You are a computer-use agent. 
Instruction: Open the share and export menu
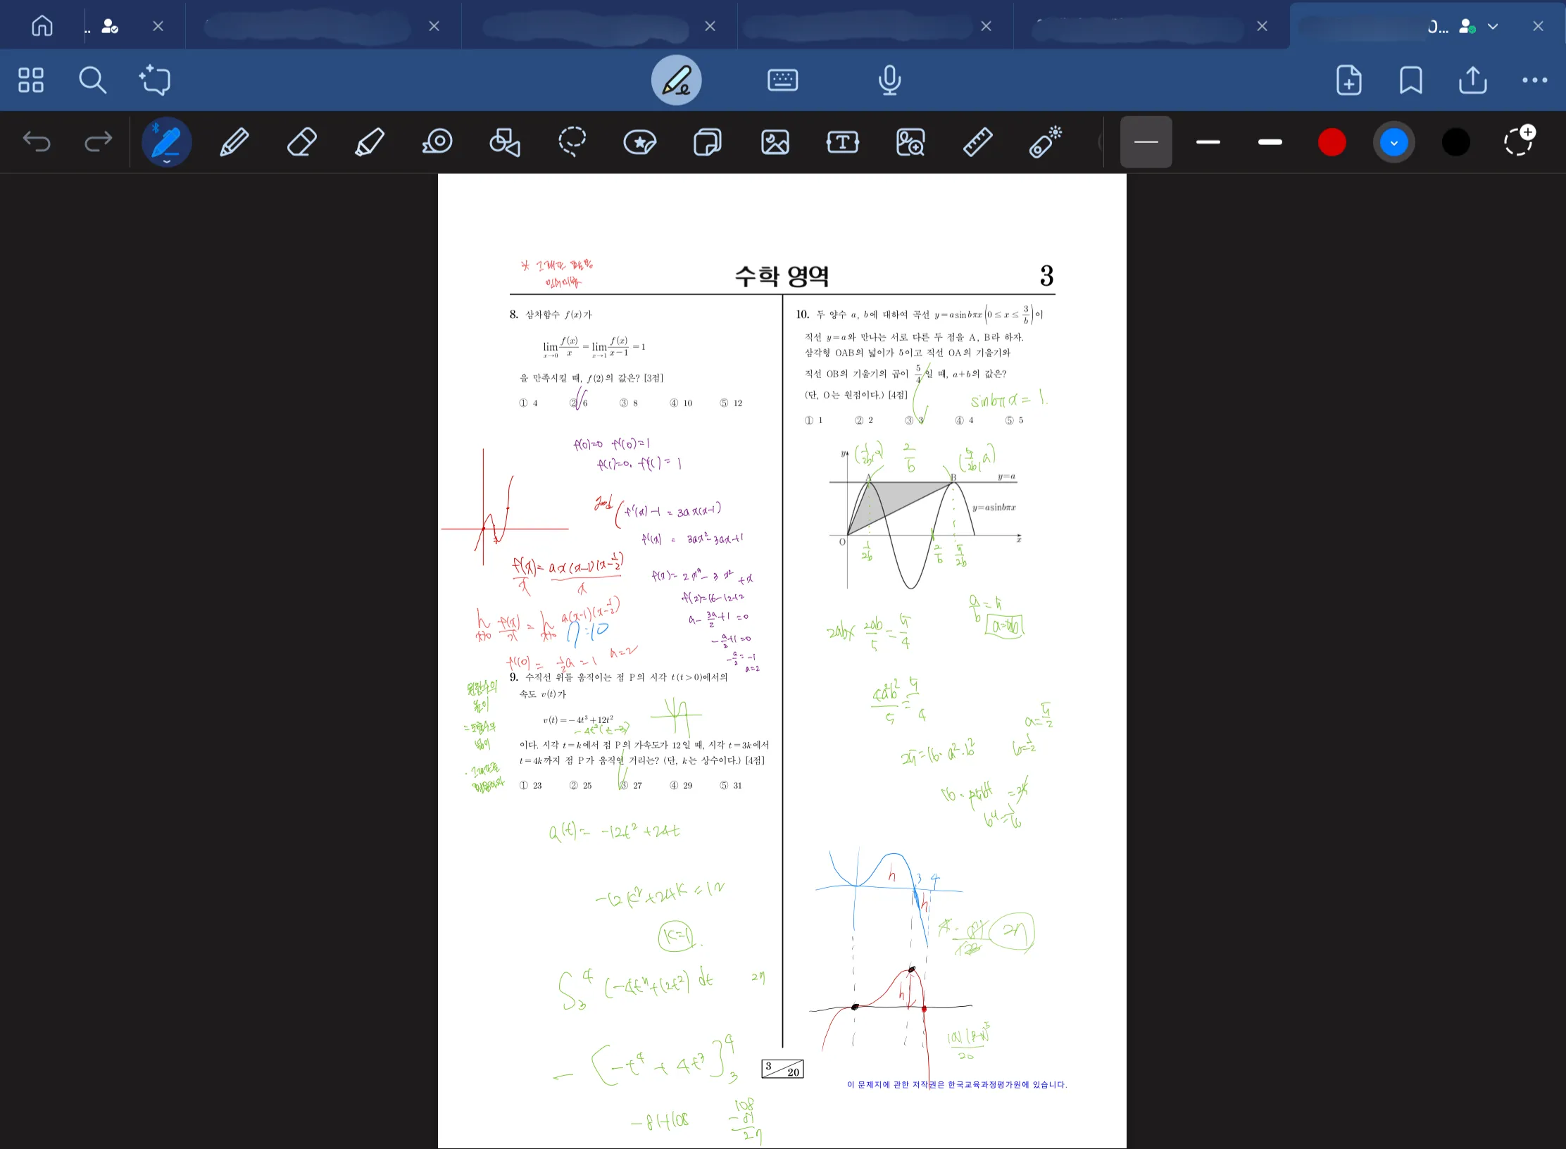[1472, 80]
